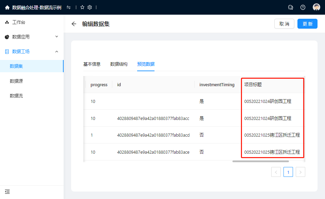Image resolution: width=325 pixels, height=199 pixels.
Task: Click the switch arrows icon beside title
Action: [x=68, y=7]
